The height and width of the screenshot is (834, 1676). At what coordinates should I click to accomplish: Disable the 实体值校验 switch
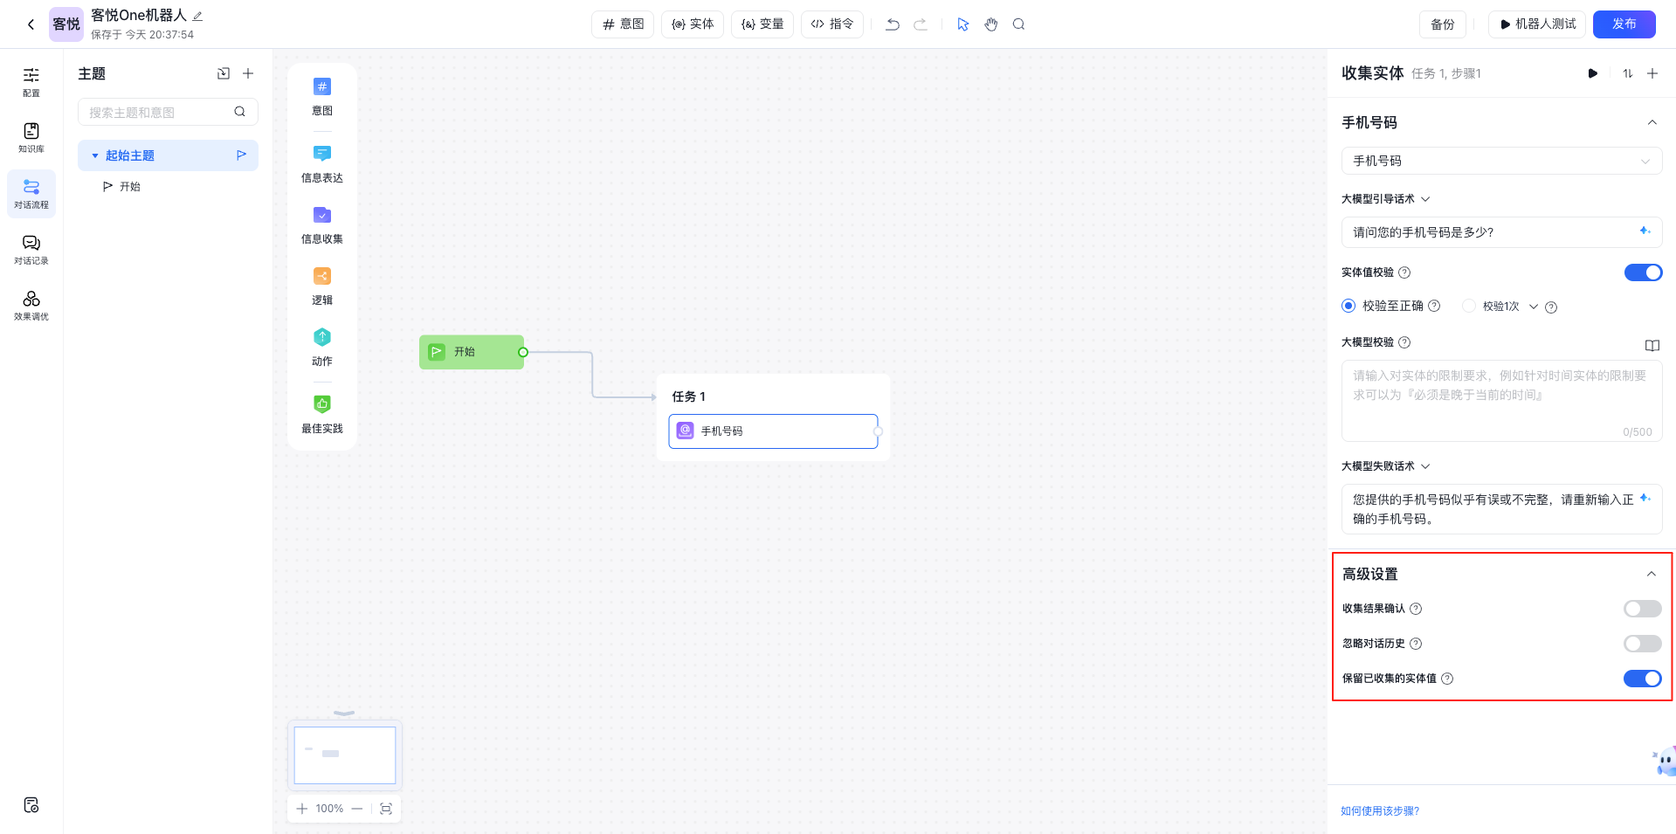pyautogui.click(x=1642, y=272)
